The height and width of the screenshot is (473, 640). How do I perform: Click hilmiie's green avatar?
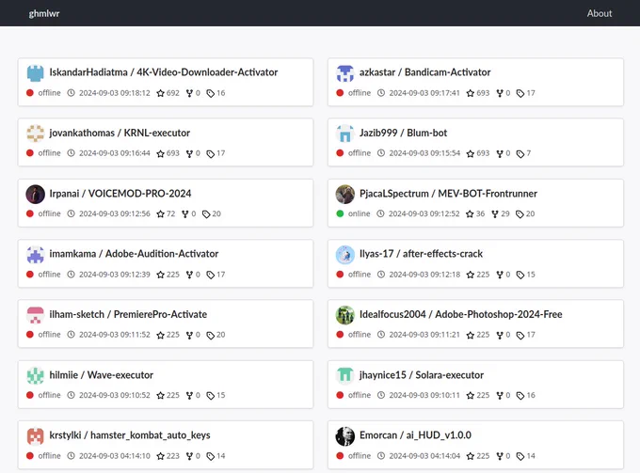[36, 375]
